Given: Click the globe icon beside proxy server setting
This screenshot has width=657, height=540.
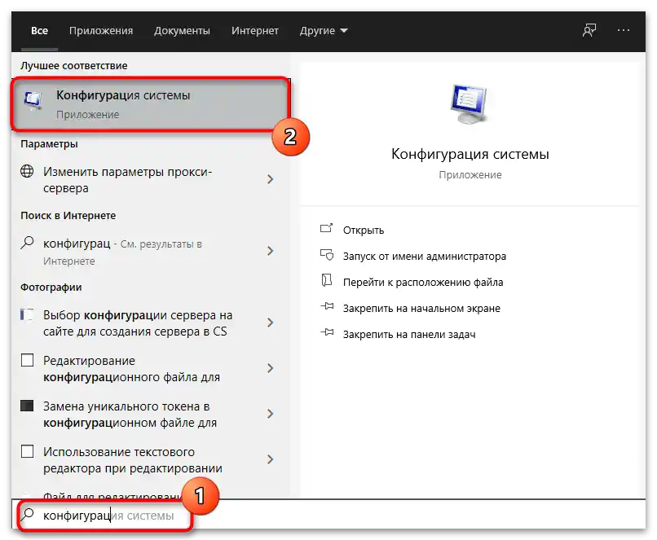Looking at the screenshot, I should tap(27, 171).
